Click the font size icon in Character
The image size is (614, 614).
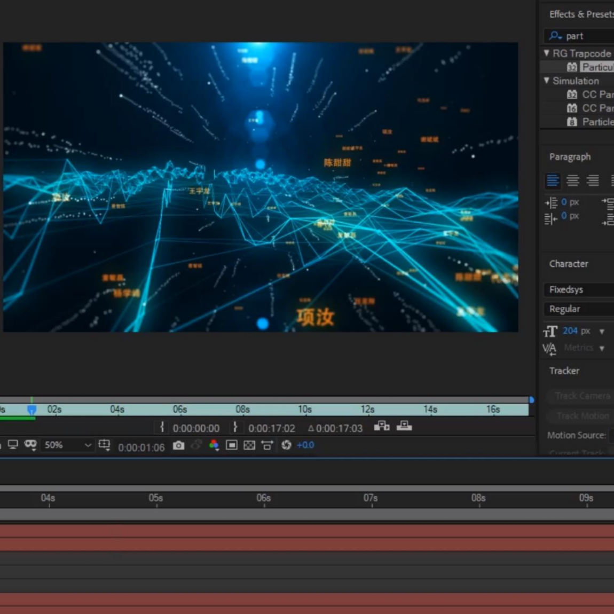tap(550, 331)
